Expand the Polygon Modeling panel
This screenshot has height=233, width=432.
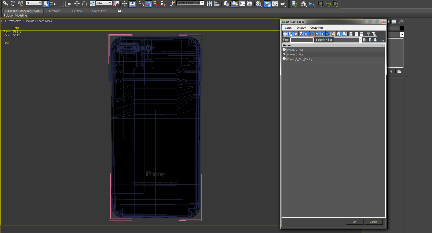(x=15, y=15)
